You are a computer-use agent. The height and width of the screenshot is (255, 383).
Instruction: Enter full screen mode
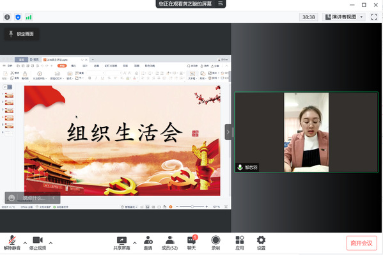tap(374, 17)
